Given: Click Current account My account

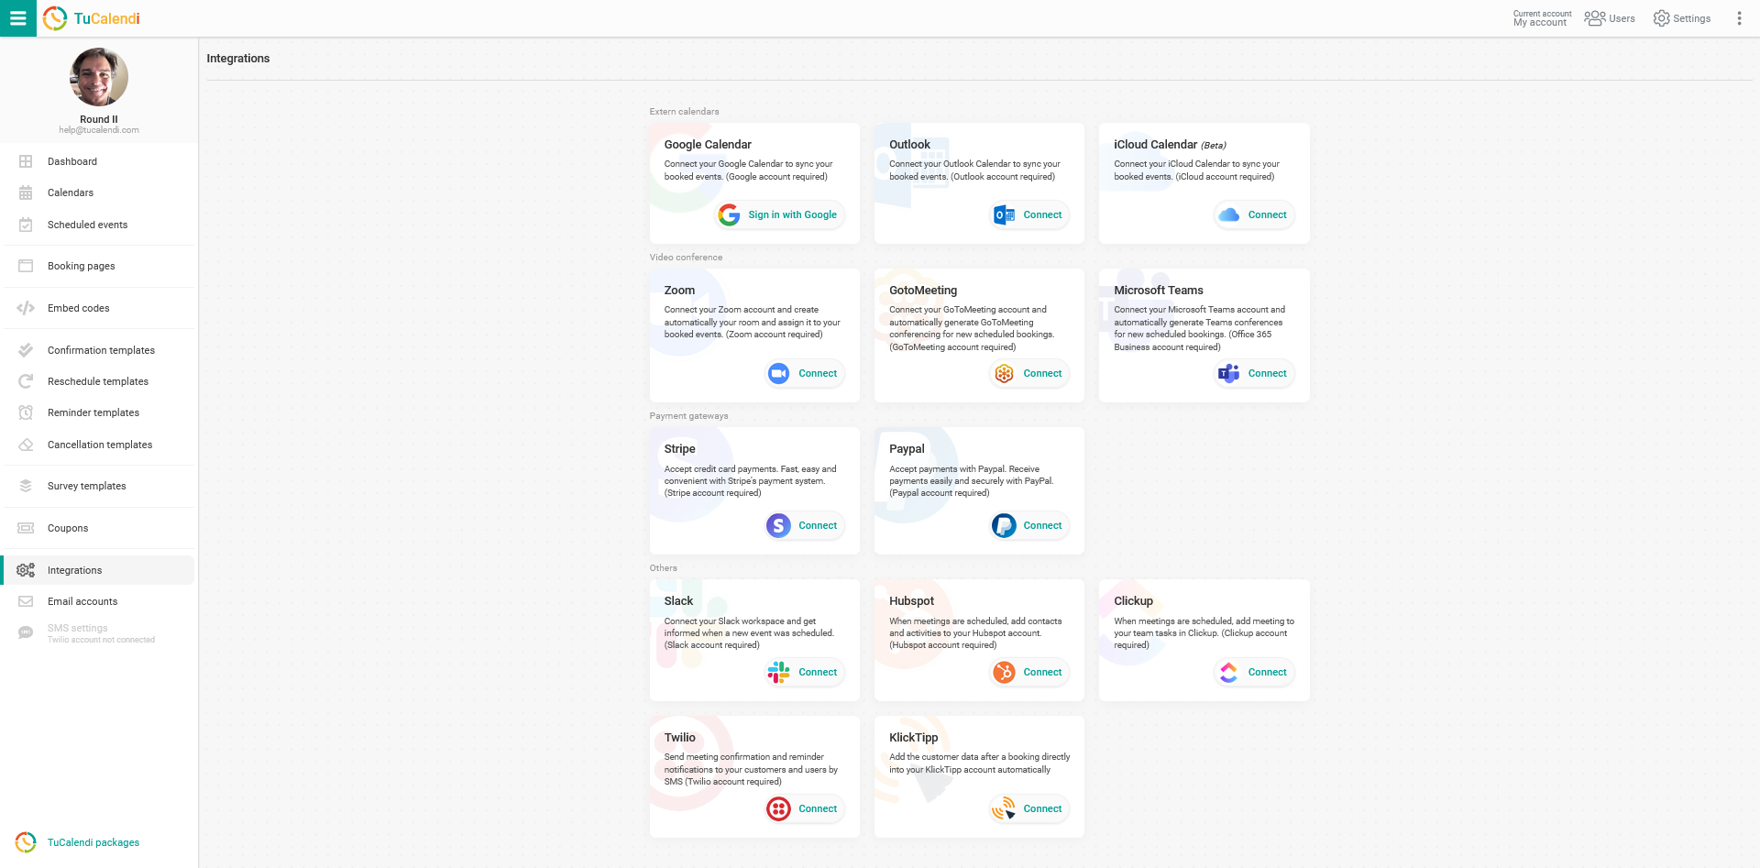Looking at the screenshot, I should click(1542, 18).
